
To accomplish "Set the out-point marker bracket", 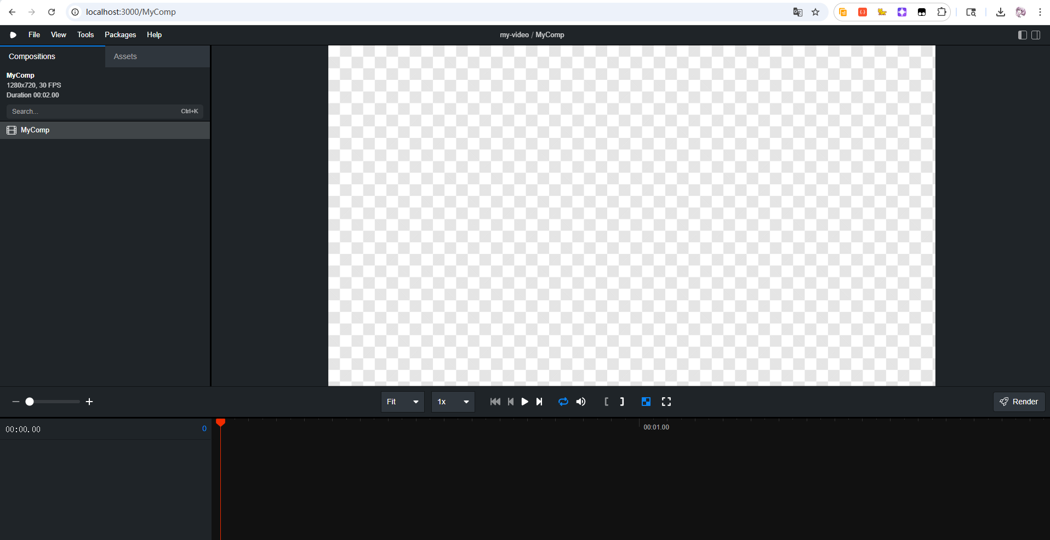I will [x=622, y=402].
